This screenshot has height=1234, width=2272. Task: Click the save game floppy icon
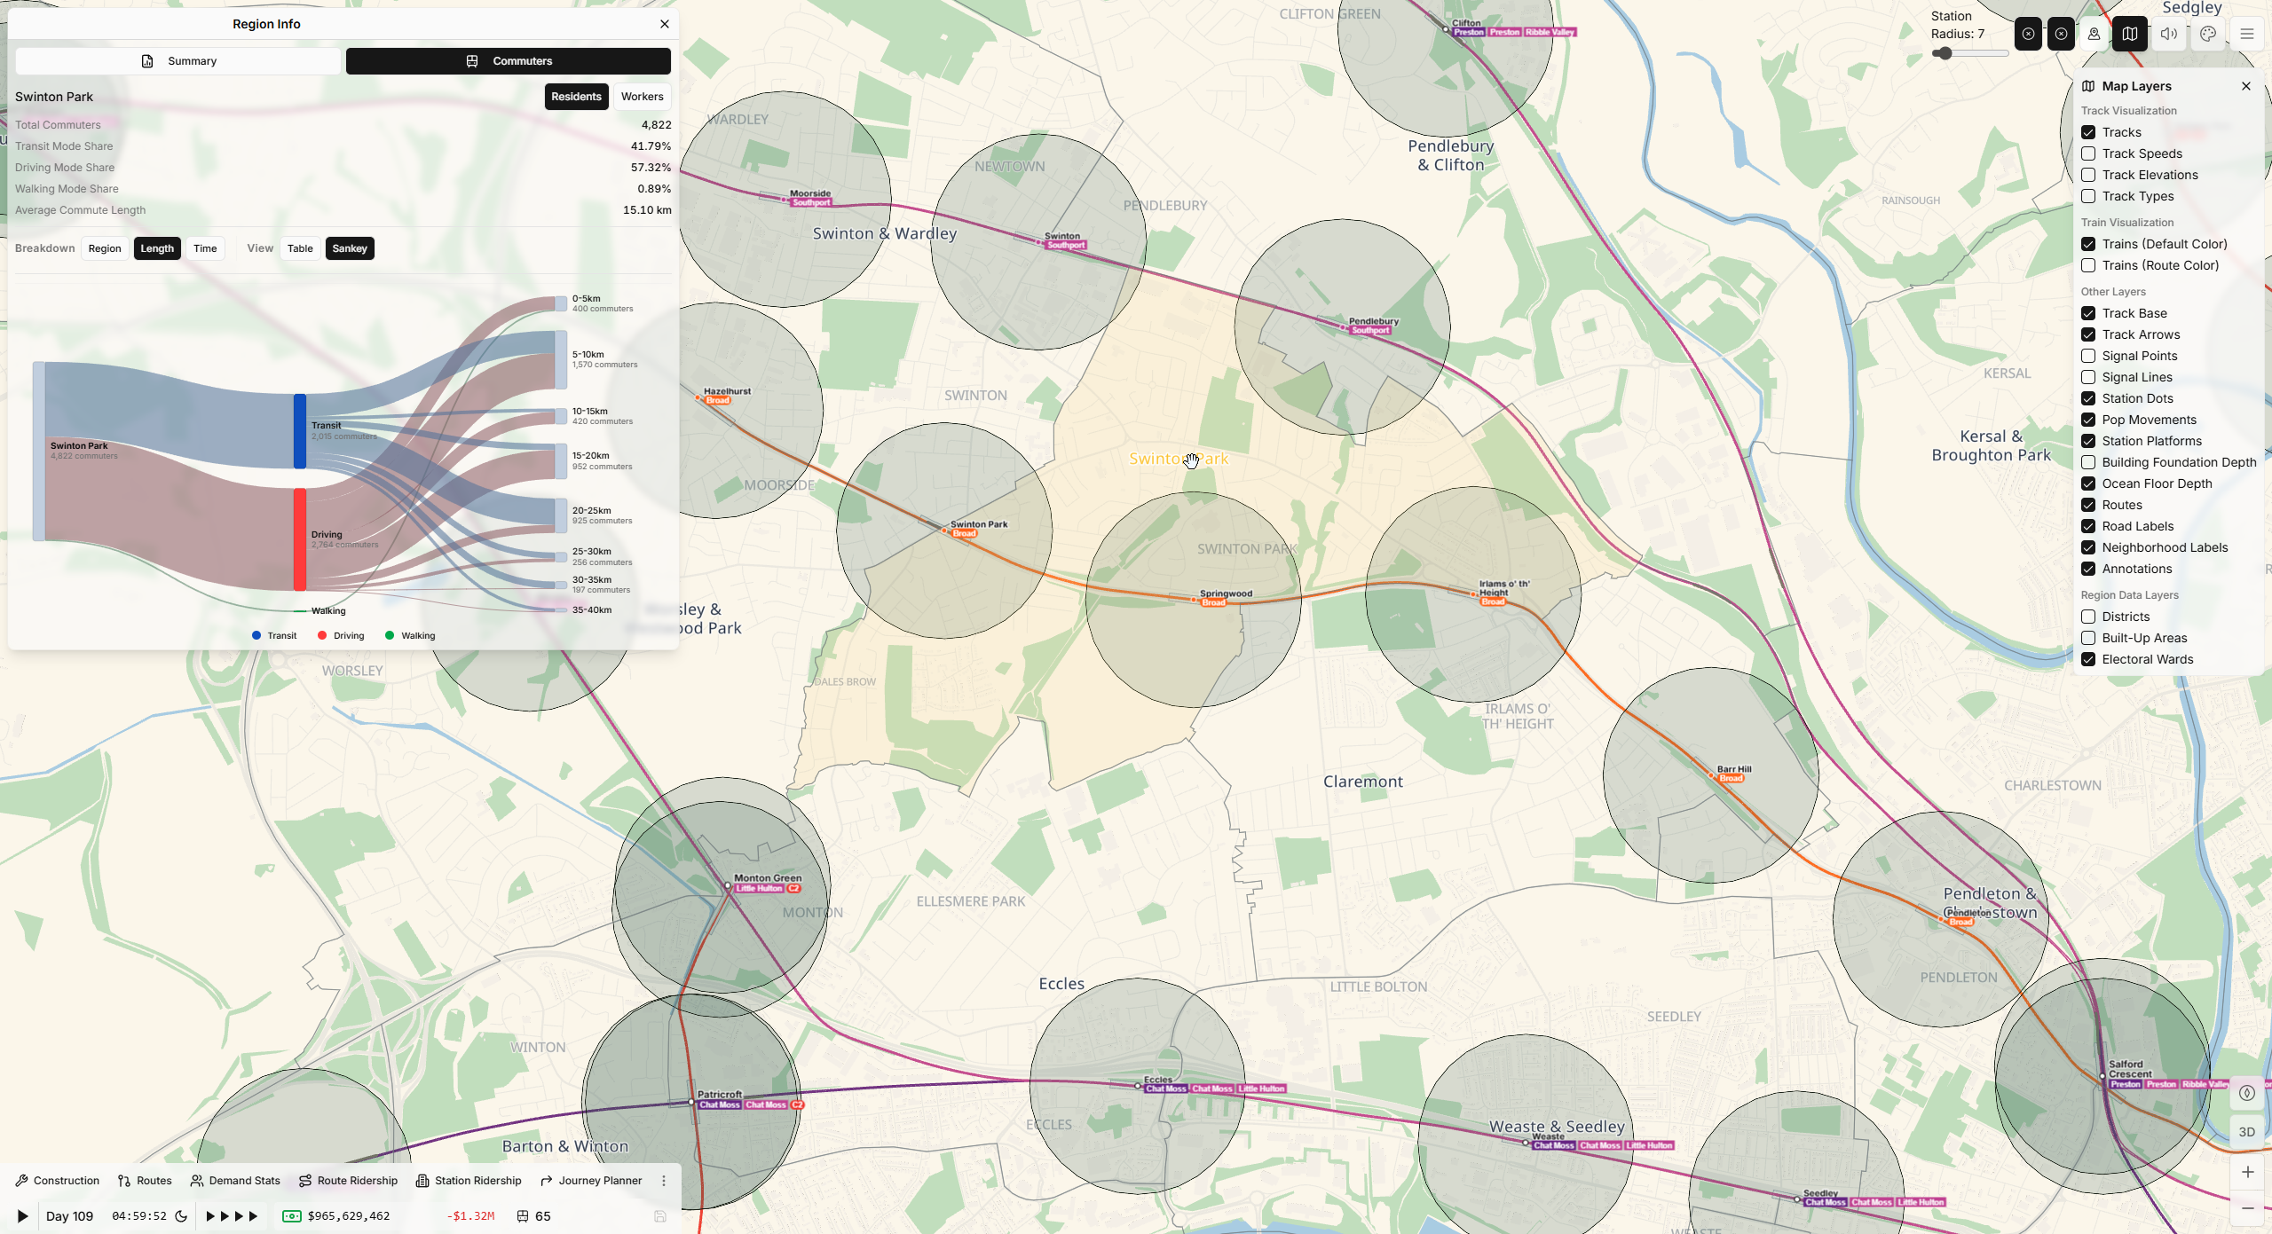coord(659,1216)
